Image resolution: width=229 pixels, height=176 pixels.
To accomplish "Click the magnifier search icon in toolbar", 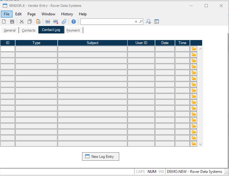I will click(141, 22).
